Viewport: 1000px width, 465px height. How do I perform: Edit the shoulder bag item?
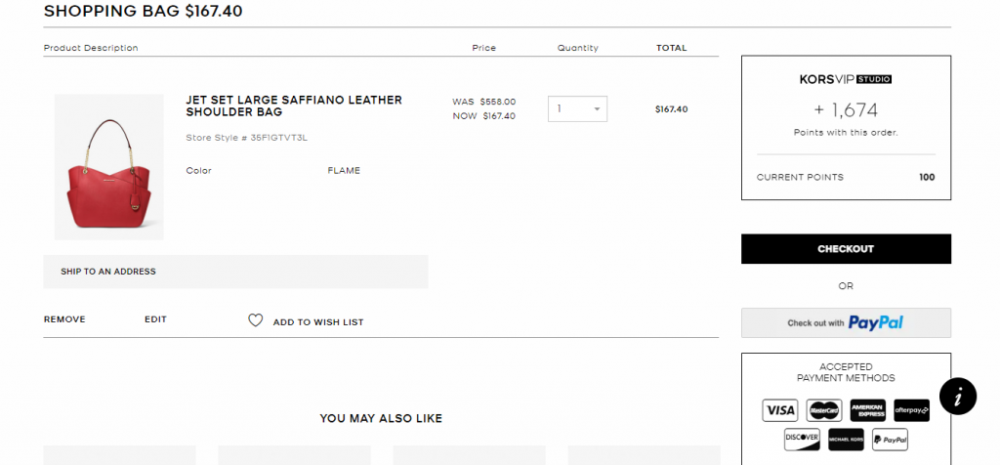coord(155,319)
